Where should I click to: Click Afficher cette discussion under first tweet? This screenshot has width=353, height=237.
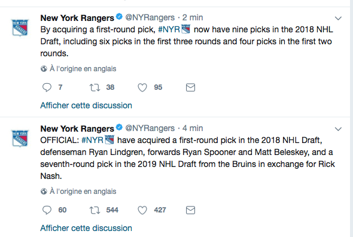tap(86, 105)
